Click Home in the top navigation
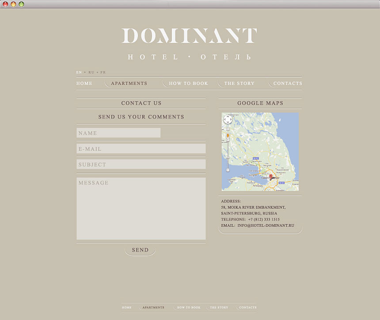Image resolution: width=380 pixels, height=320 pixels. pos(84,84)
